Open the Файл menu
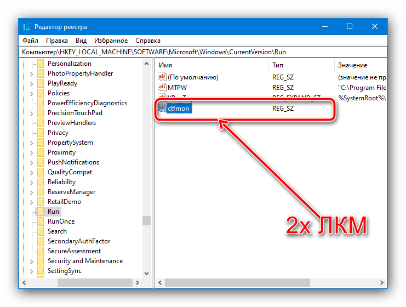Image resolution: width=406 pixels, height=307 pixels. (x=30, y=41)
